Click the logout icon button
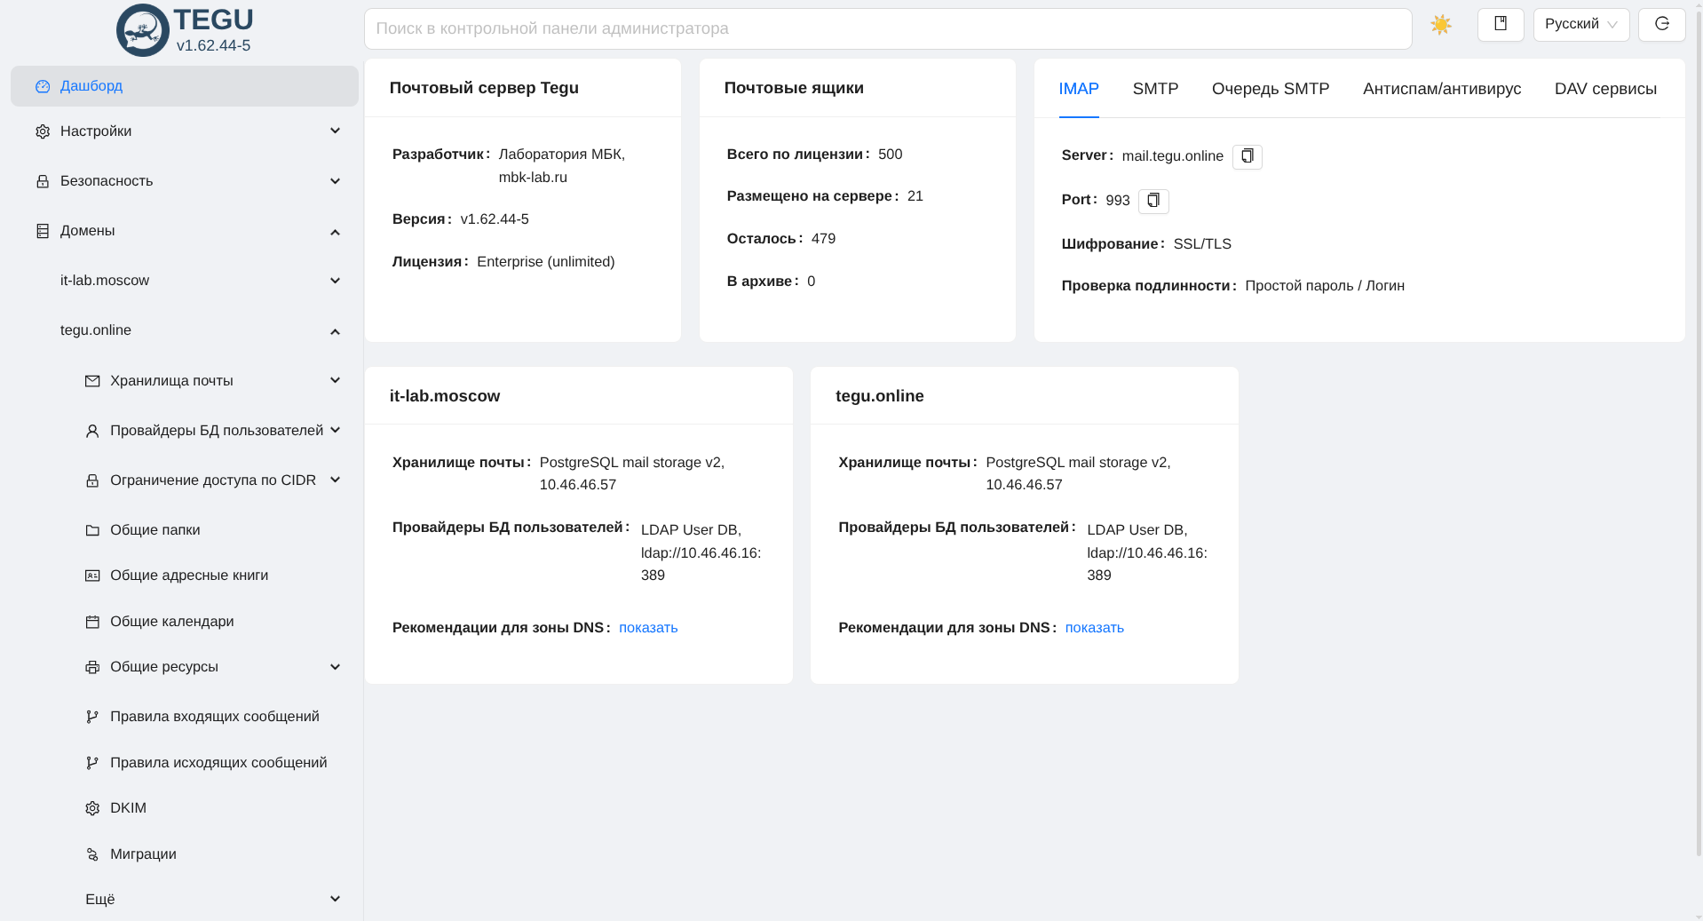This screenshot has width=1703, height=921. click(1661, 25)
